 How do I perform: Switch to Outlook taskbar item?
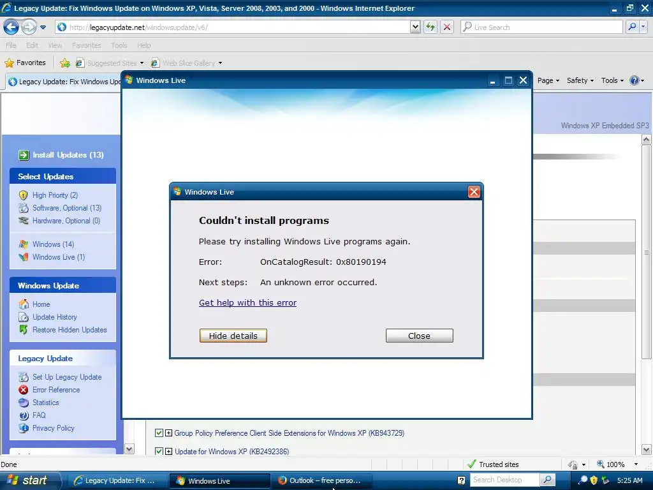pos(321,481)
